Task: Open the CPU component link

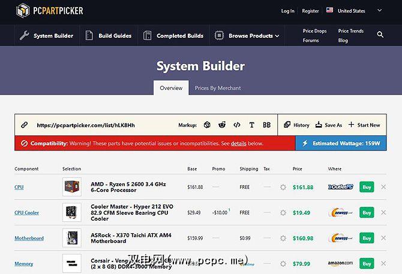Action: pyautogui.click(x=19, y=187)
